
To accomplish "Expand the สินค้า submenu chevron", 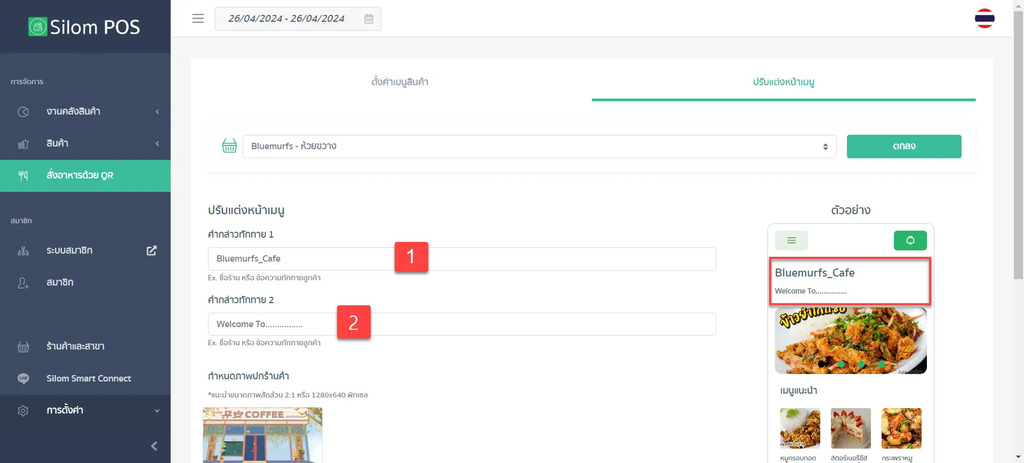I will pyautogui.click(x=157, y=144).
